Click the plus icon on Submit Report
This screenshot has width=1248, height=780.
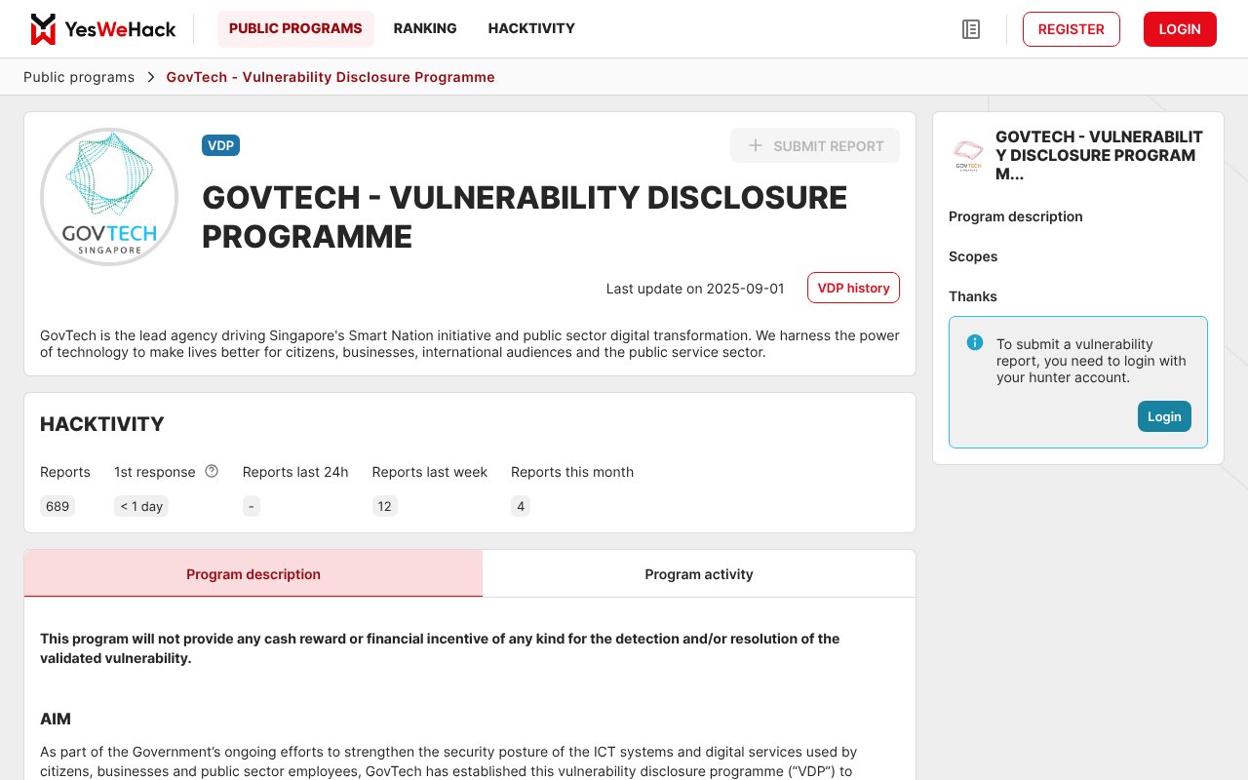point(755,146)
